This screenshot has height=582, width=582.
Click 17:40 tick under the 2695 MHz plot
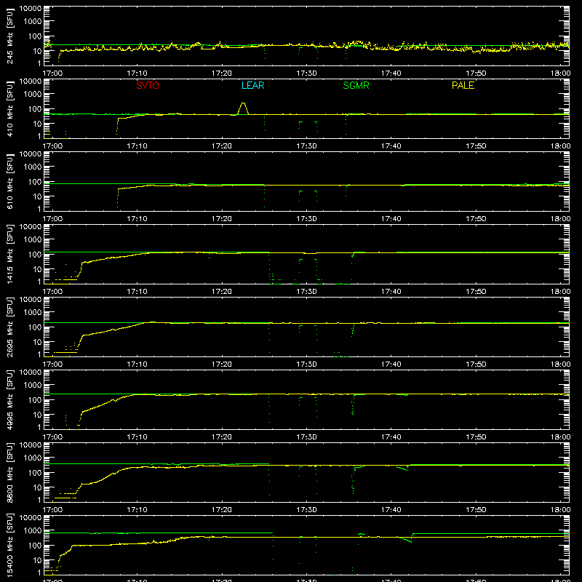click(x=391, y=364)
